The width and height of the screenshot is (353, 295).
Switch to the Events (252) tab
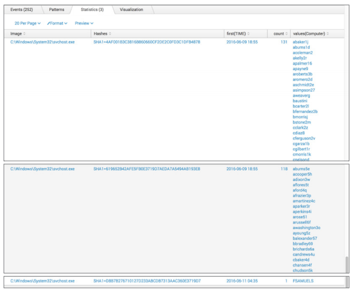coord(22,9)
